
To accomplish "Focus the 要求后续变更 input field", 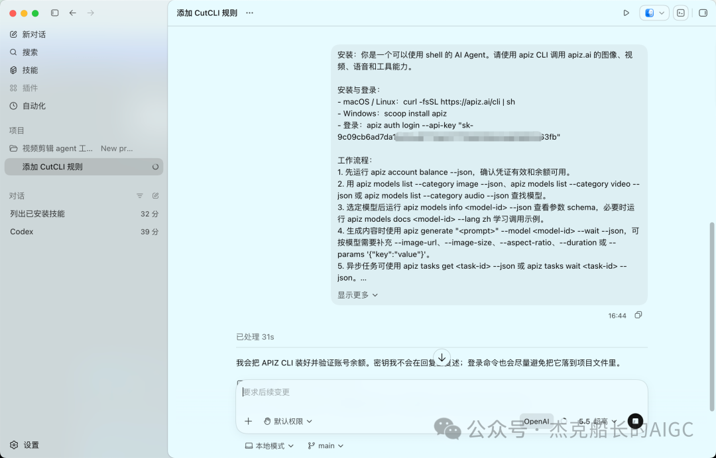I will point(442,392).
